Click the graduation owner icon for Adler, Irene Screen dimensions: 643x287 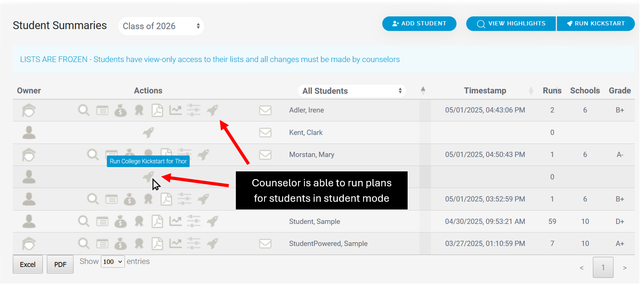point(29,110)
